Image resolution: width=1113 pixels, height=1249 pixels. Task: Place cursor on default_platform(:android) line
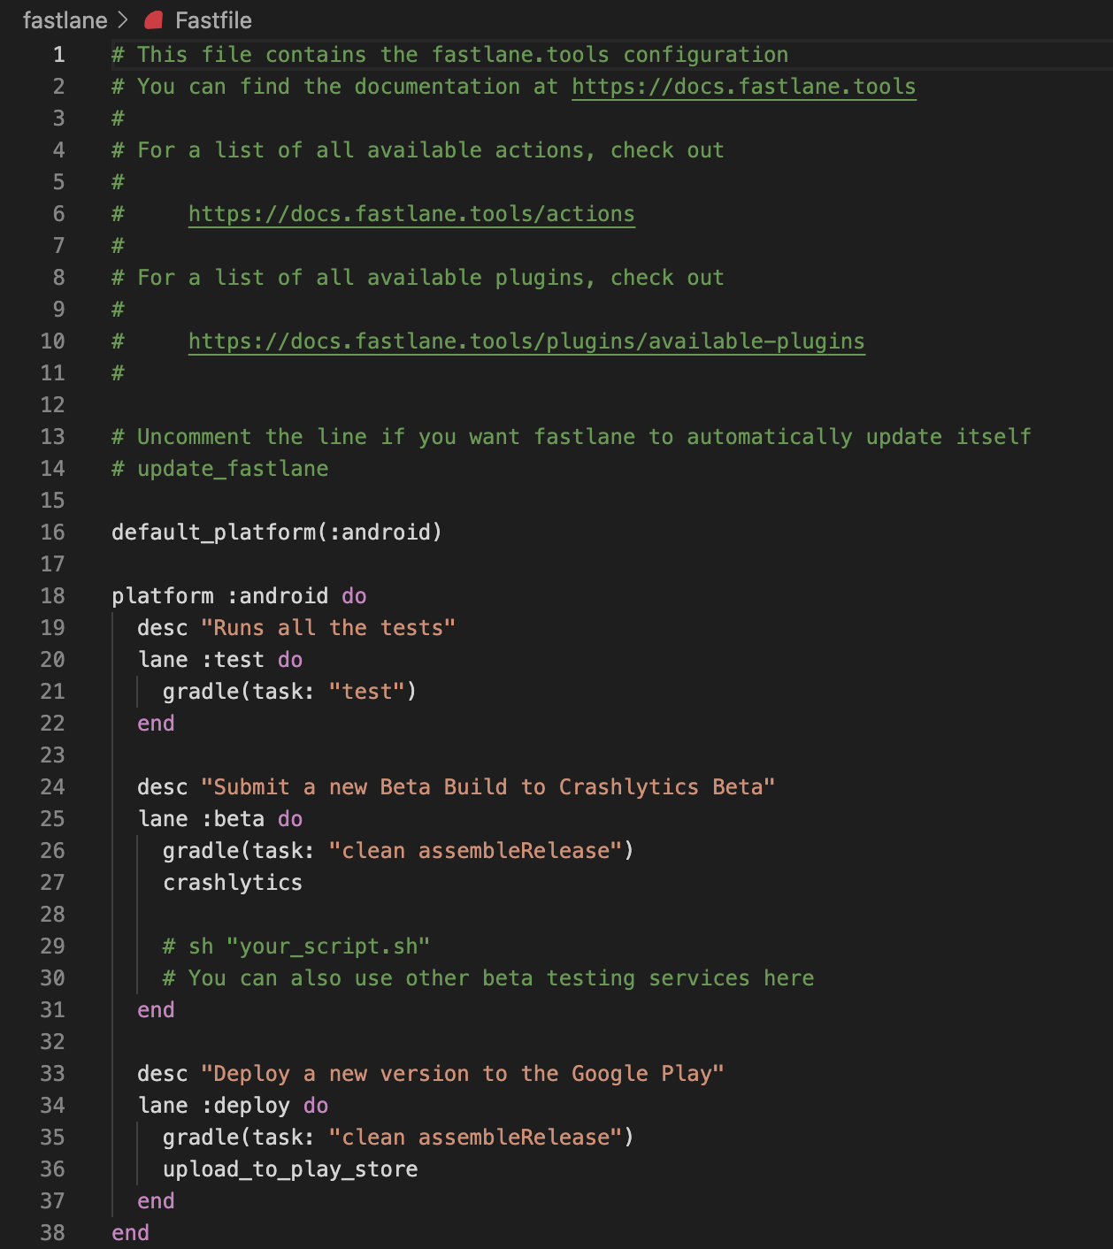pos(276,533)
